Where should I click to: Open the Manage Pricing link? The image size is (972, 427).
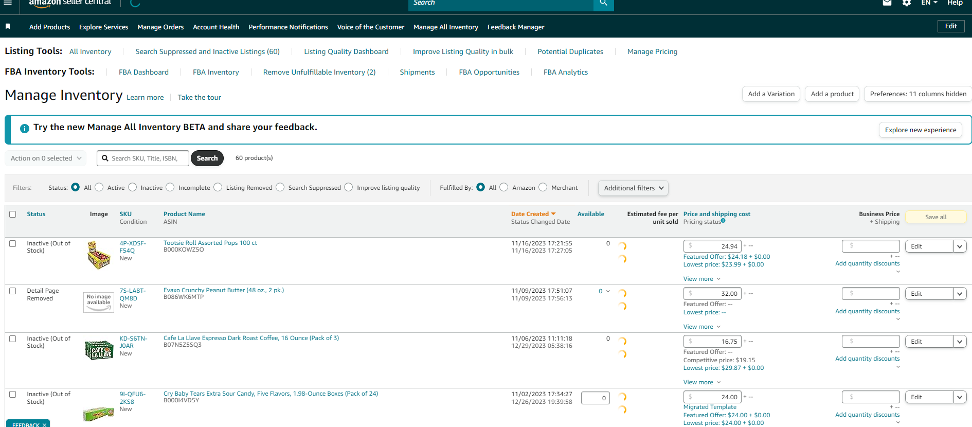click(652, 51)
